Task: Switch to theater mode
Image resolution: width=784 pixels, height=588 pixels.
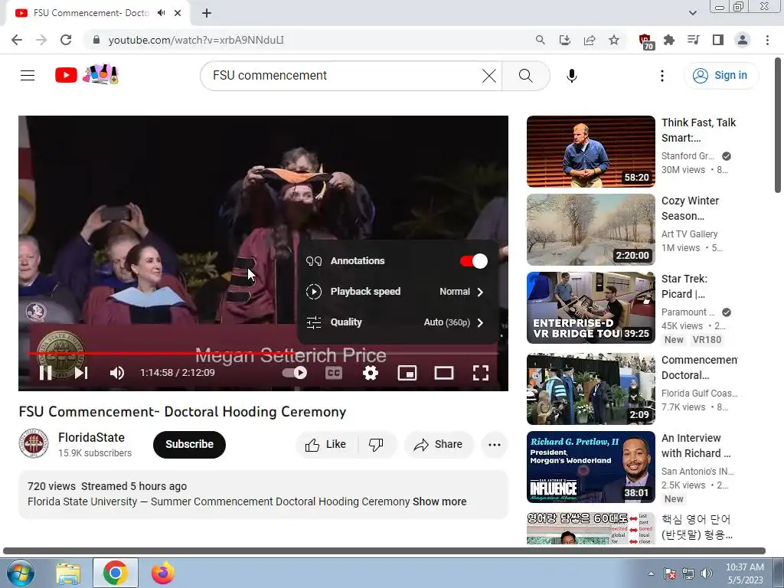Action: click(444, 373)
